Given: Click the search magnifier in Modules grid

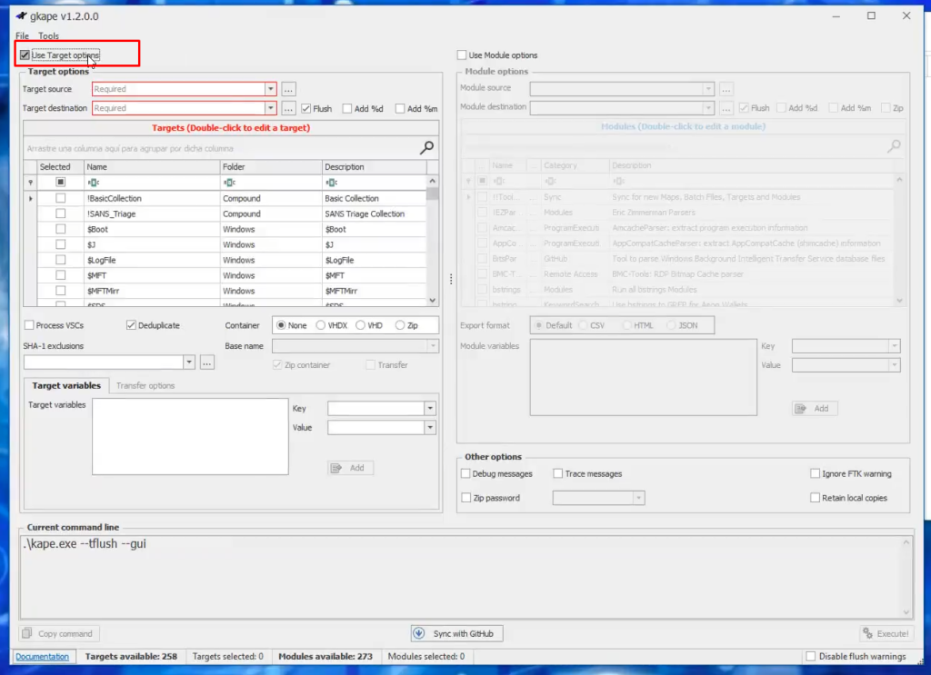Looking at the screenshot, I should pos(894,146).
